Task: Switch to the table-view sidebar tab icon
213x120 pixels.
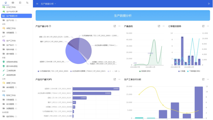Action: tap(13, 2)
